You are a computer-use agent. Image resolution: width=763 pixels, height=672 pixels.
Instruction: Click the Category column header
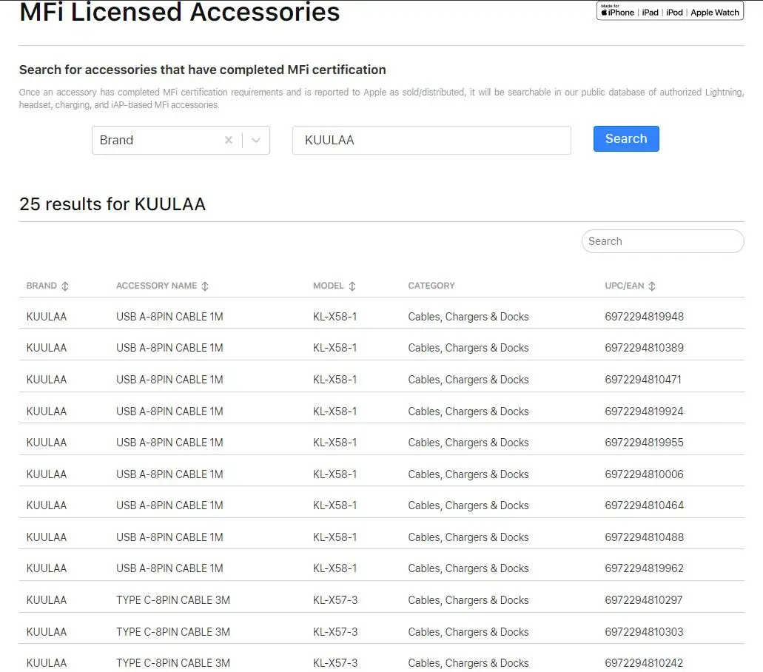pyautogui.click(x=431, y=286)
